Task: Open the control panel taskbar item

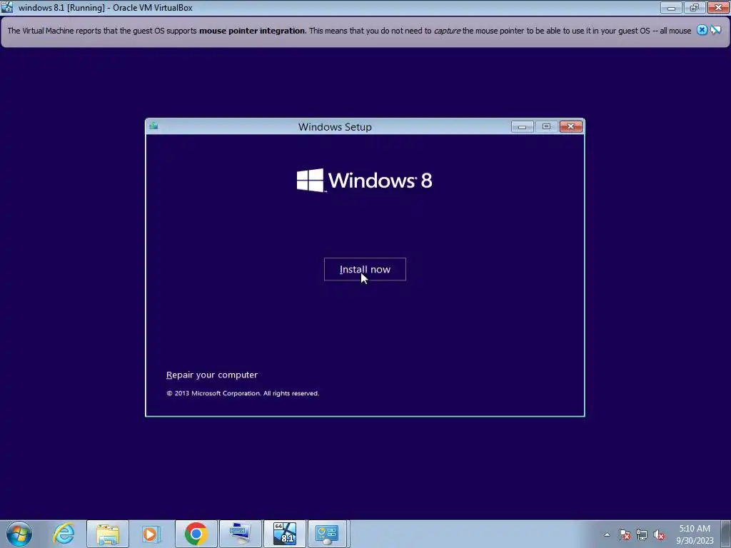Action: pyautogui.click(x=327, y=534)
